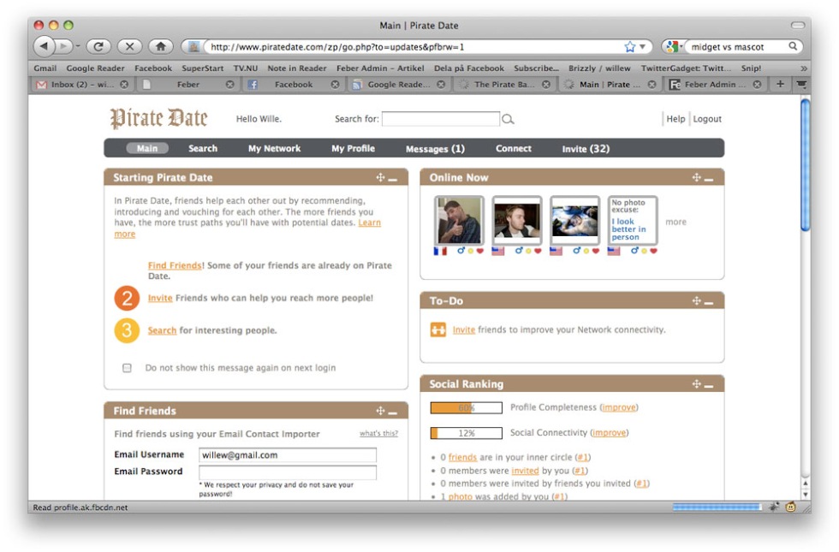This screenshot has height=552, width=839.
Task: Click the yellow number 3 circle
Action: pos(127,330)
